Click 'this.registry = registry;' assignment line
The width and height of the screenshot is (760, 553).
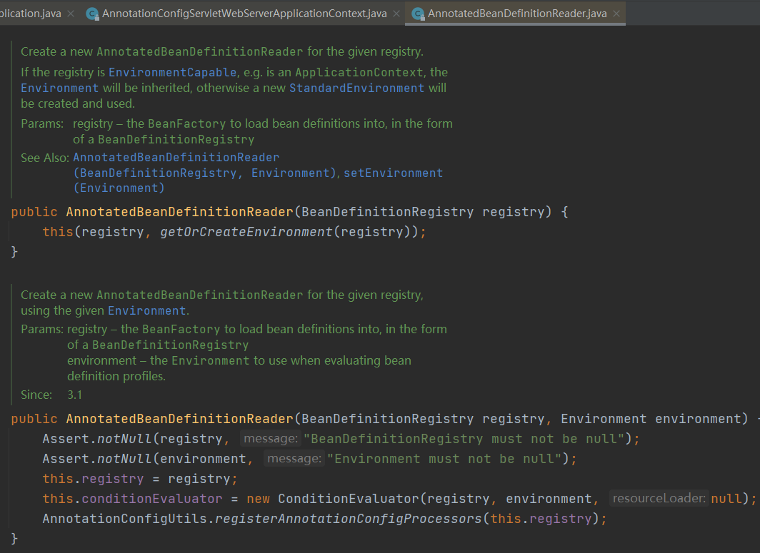(x=140, y=479)
